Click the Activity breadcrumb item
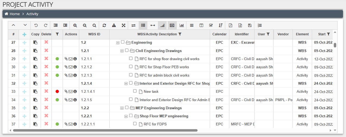The image size is (346, 137). pyautogui.click(x=32, y=14)
